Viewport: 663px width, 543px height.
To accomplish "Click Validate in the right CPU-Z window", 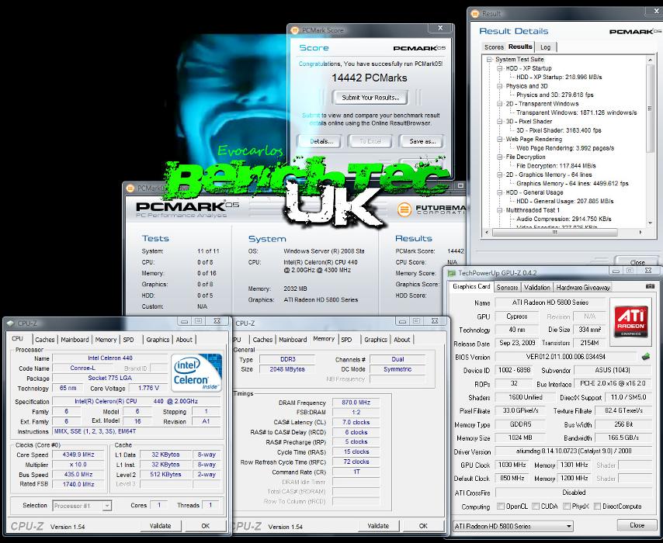I will (378, 526).
